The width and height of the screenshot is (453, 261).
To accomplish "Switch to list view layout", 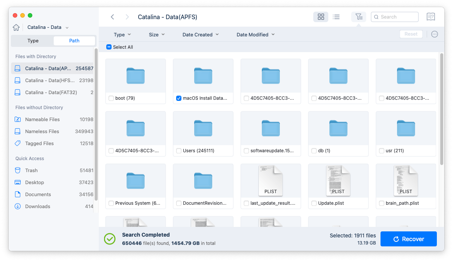I will coord(336,16).
